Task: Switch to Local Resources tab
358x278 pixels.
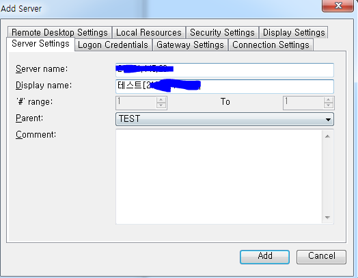Action: (149, 32)
